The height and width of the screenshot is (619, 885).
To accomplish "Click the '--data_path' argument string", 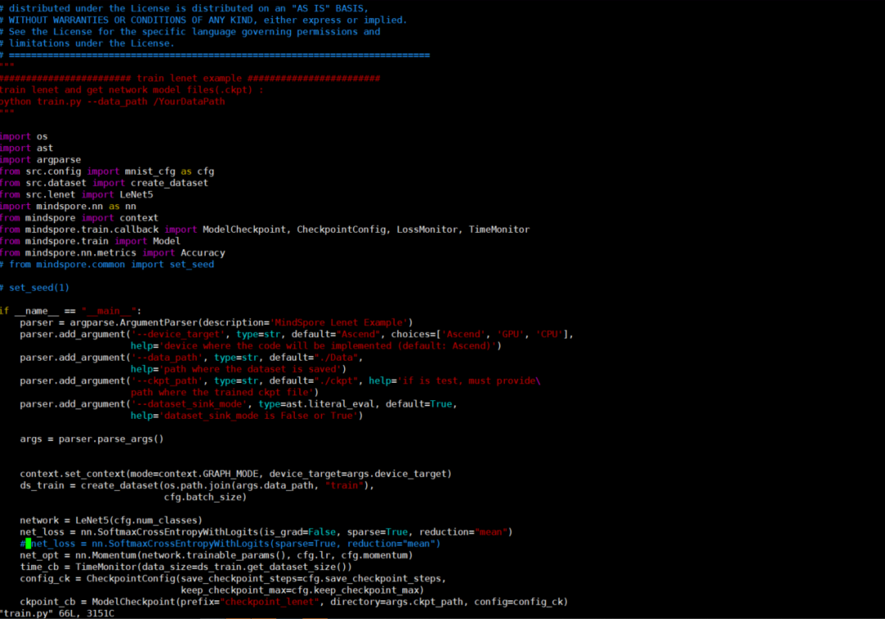I will click(166, 357).
